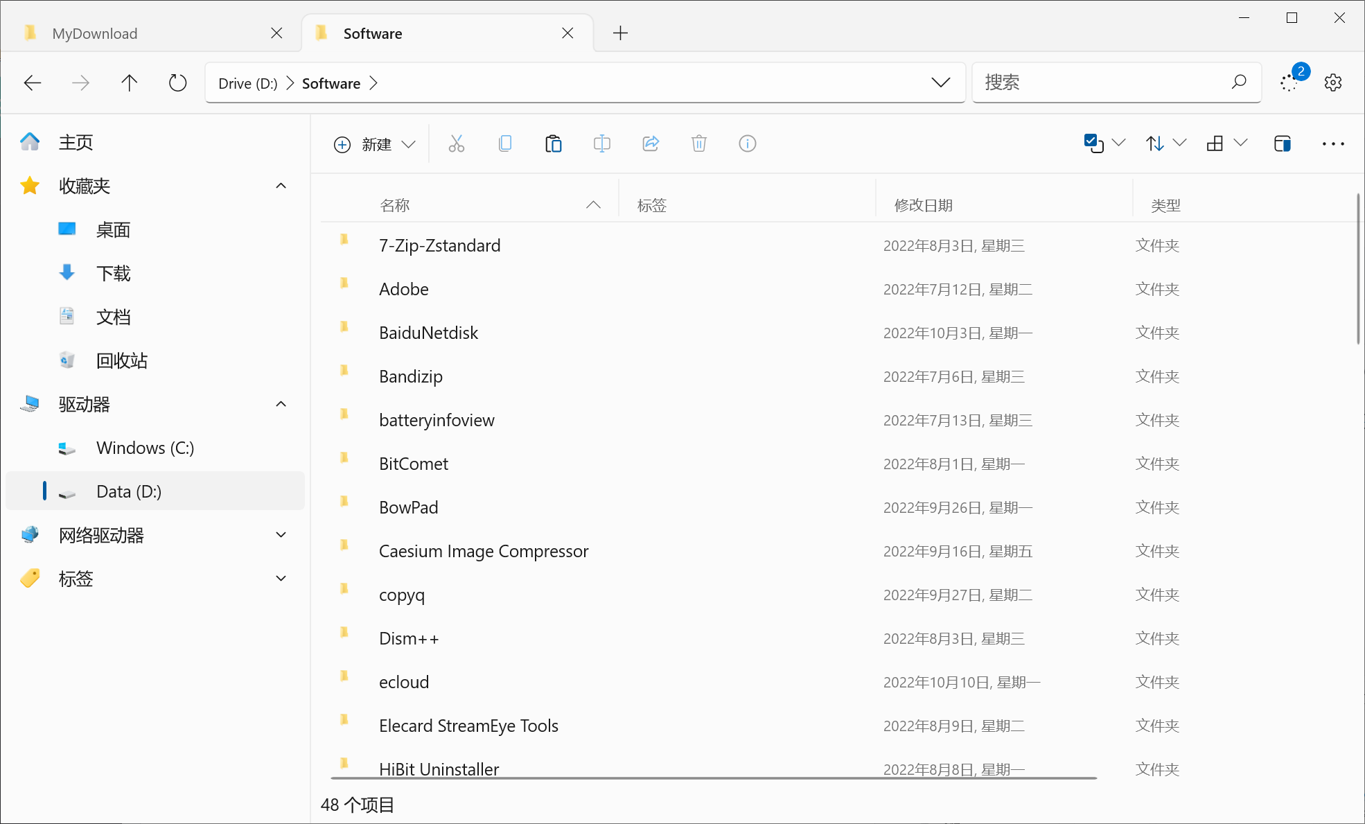
Task: Click the delete trash icon
Action: 698,144
